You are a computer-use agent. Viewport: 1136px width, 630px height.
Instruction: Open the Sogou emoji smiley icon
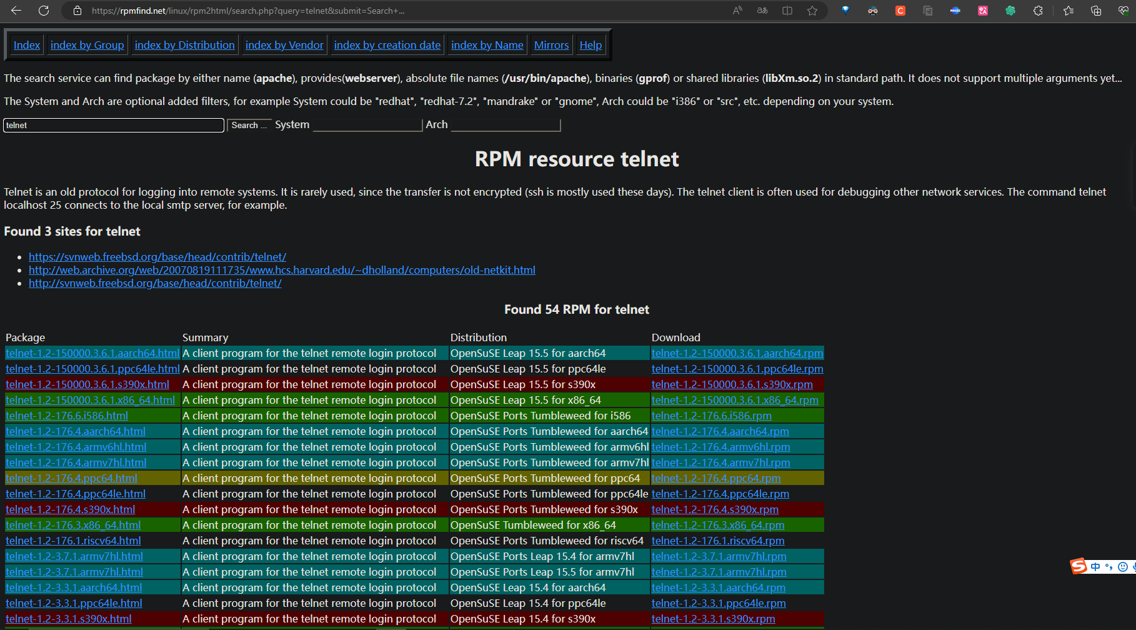pos(1123,567)
